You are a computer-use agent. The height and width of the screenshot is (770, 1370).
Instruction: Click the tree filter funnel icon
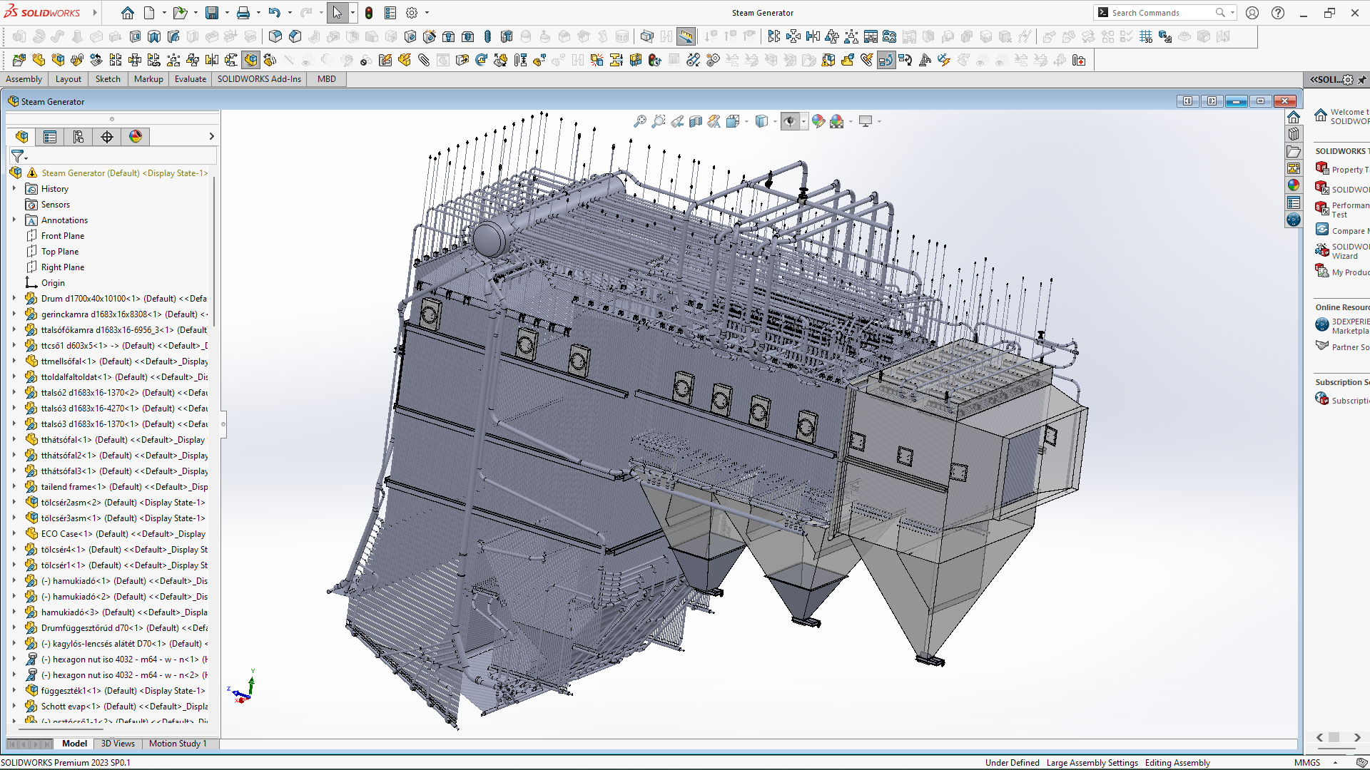click(x=18, y=155)
